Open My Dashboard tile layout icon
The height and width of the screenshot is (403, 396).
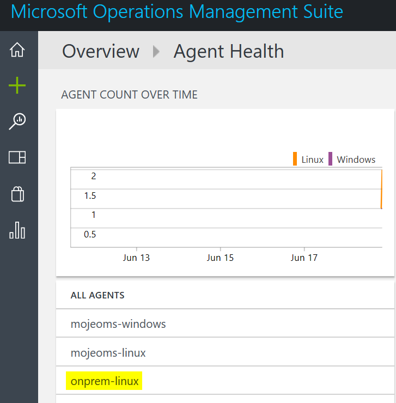point(17,157)
